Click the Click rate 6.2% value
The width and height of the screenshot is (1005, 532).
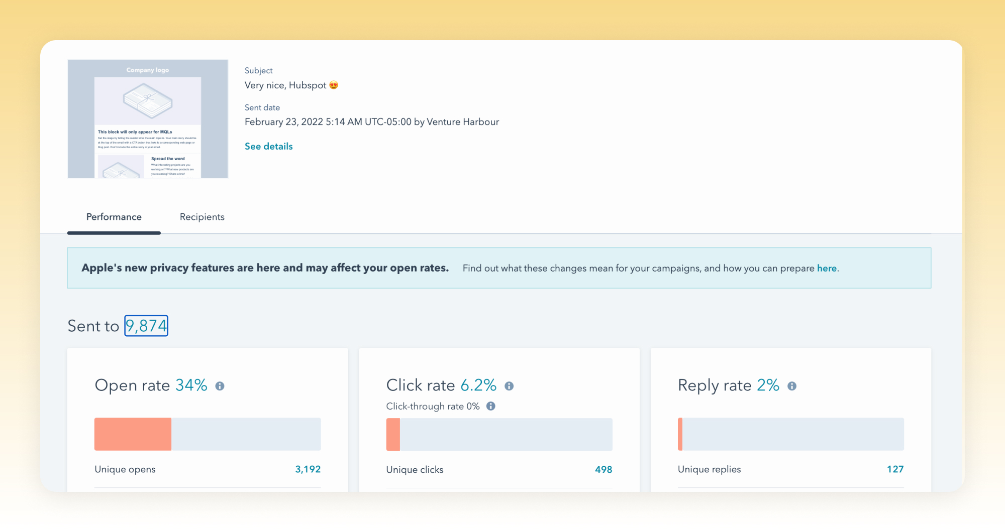click(478, 385)
